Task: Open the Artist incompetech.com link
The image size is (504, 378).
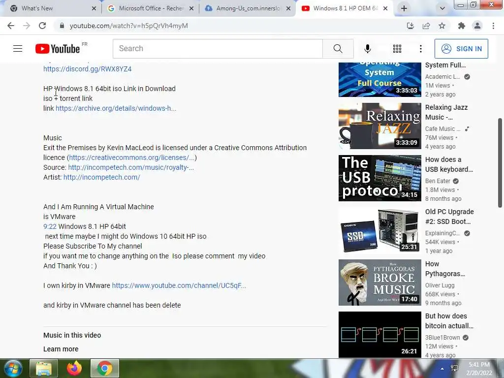Action: coord(101,177)
